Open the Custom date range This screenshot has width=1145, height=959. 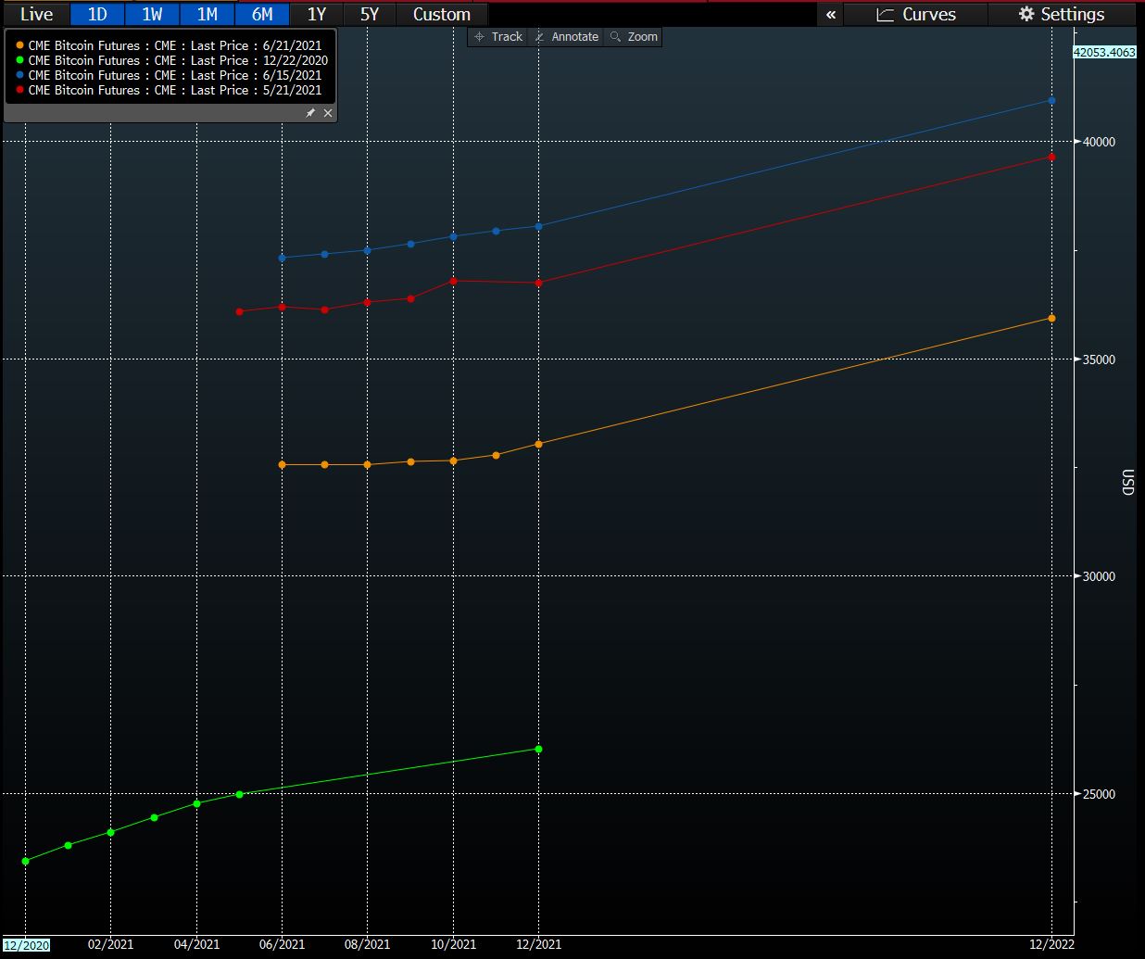pyautogui.click(x=442, y=15)
